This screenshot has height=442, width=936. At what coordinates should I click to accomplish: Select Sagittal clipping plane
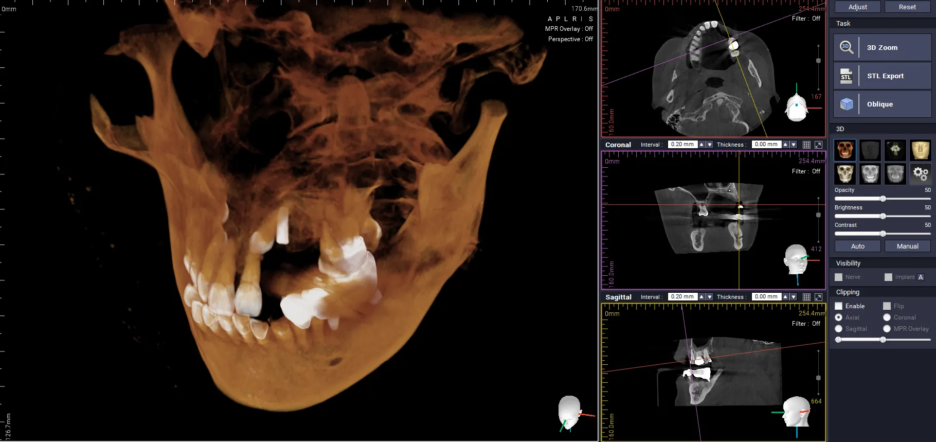pyautogui.click(x=839, y=329)
